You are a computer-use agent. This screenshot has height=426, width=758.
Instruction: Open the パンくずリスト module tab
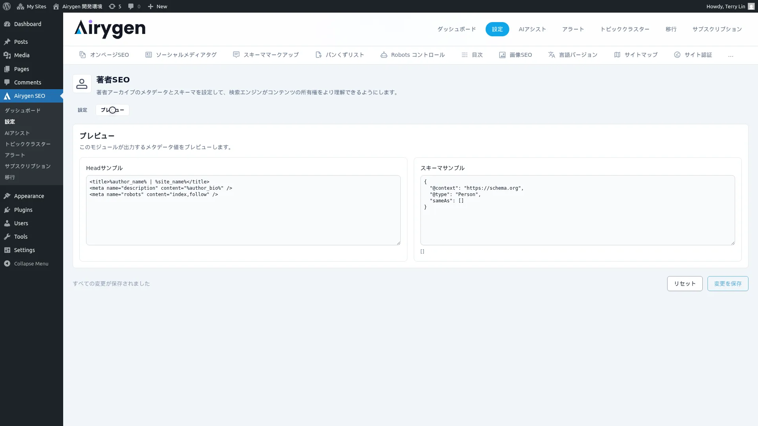click(x=340, y=55)
